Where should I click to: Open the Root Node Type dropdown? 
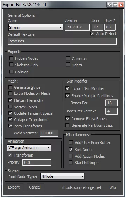pyautogui.click(x=63, y=176)
